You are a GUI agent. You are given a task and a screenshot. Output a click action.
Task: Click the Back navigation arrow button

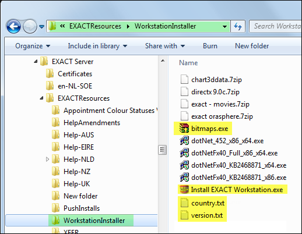[13, 26]
